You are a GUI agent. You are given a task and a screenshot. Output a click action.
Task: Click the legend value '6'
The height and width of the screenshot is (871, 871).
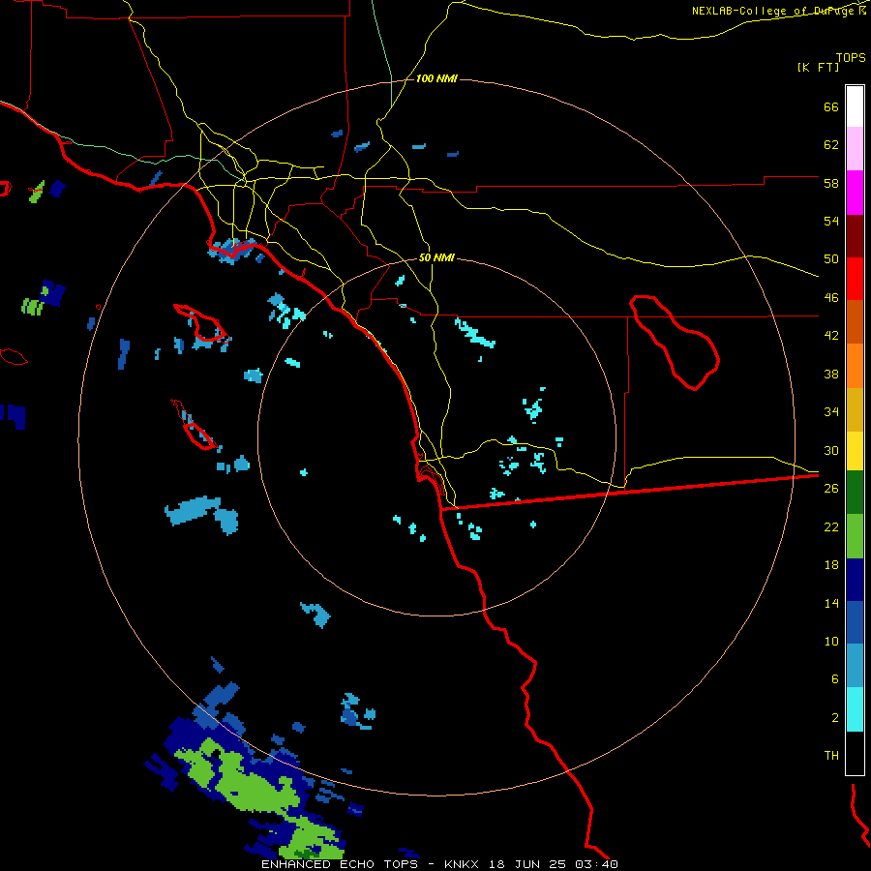tap(835, 679)
